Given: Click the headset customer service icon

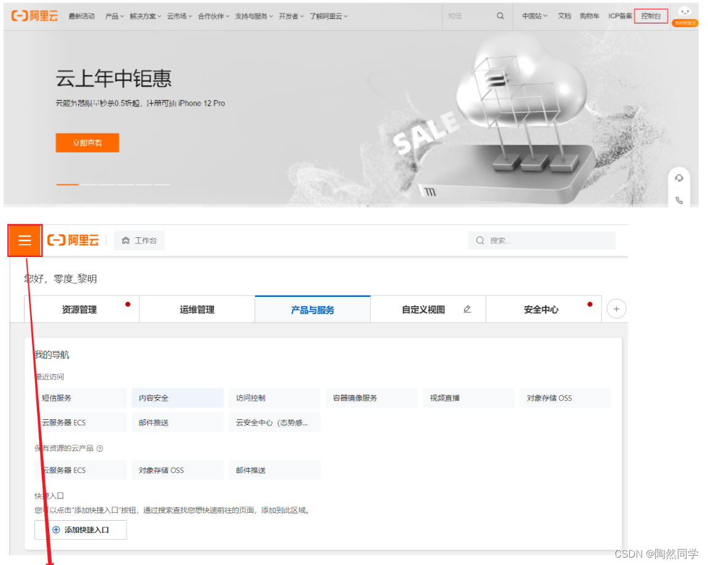Looking at the screenshot, I should [x=679, y=178].
